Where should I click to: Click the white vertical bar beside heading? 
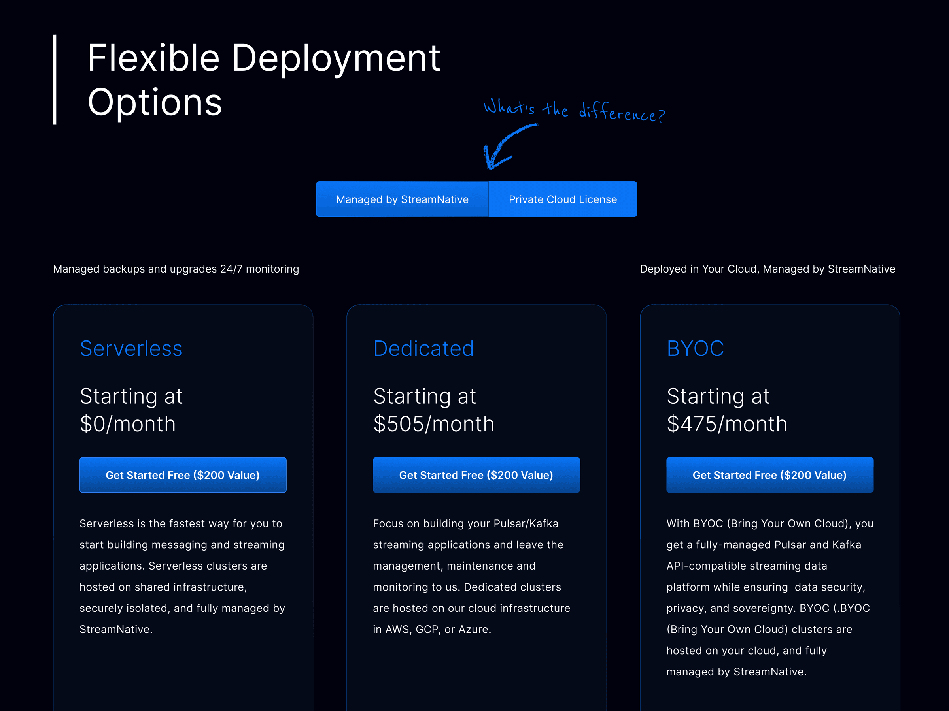pos(55,80)
